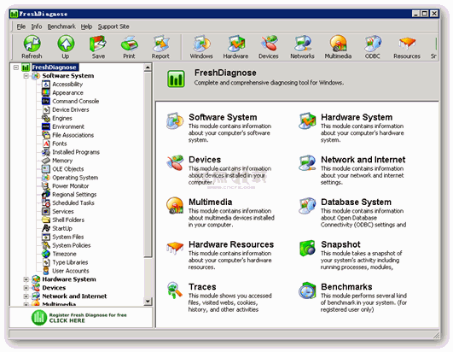Click the Multimedia module icon in main panel
The image size is (453, 352).
[175, 205]
